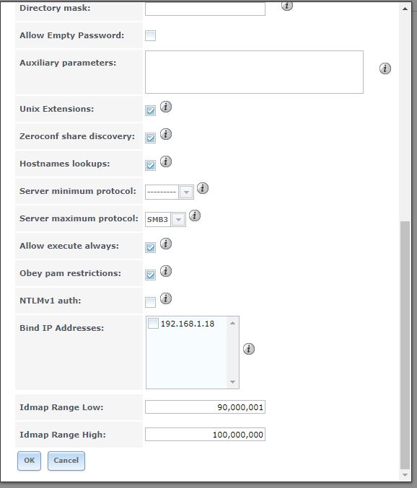
Task: Enable NTLMv1 auth checkbox
Action: (150, 302)
